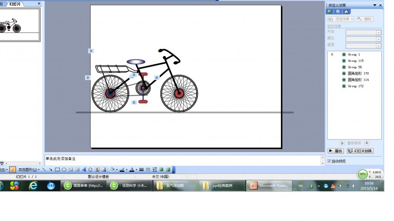This screenshot has height=221, width=394.
Task: Click the 播放 play button
Action: (336, 151)
